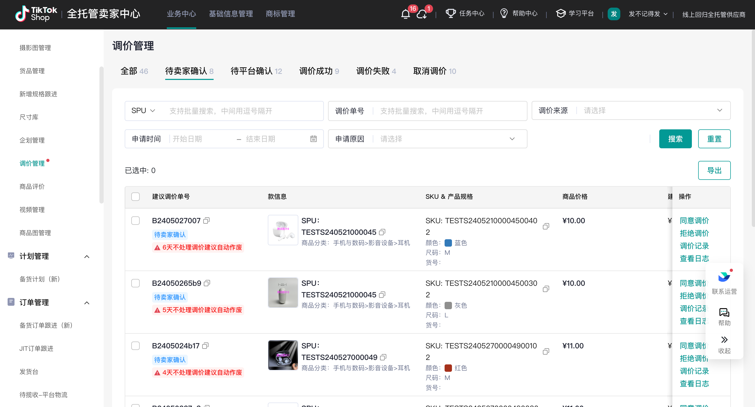
Task: Tick checkbox for B24050265b9 row
Action: [x=135, y=283]
